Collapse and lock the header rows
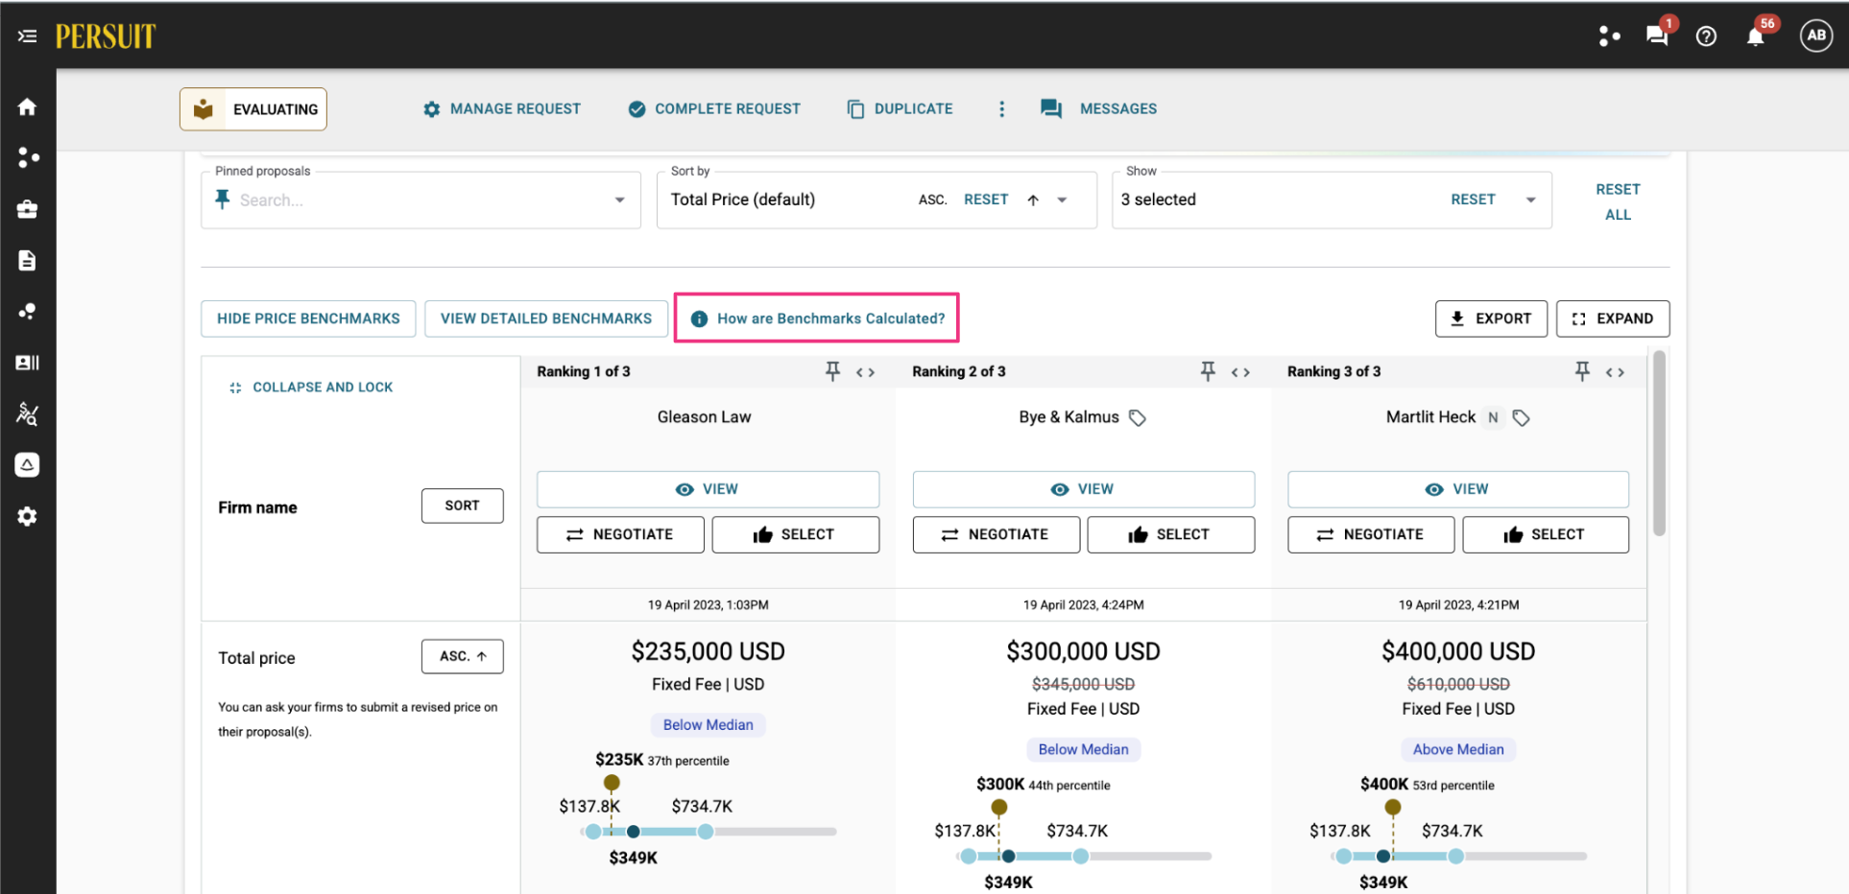Screen dimensions: 1849x894 click(311, 388)
